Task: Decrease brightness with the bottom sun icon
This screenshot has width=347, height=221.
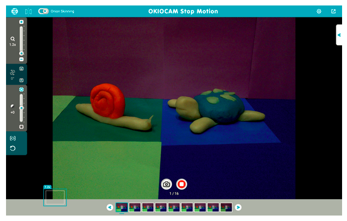Action: 21,126
